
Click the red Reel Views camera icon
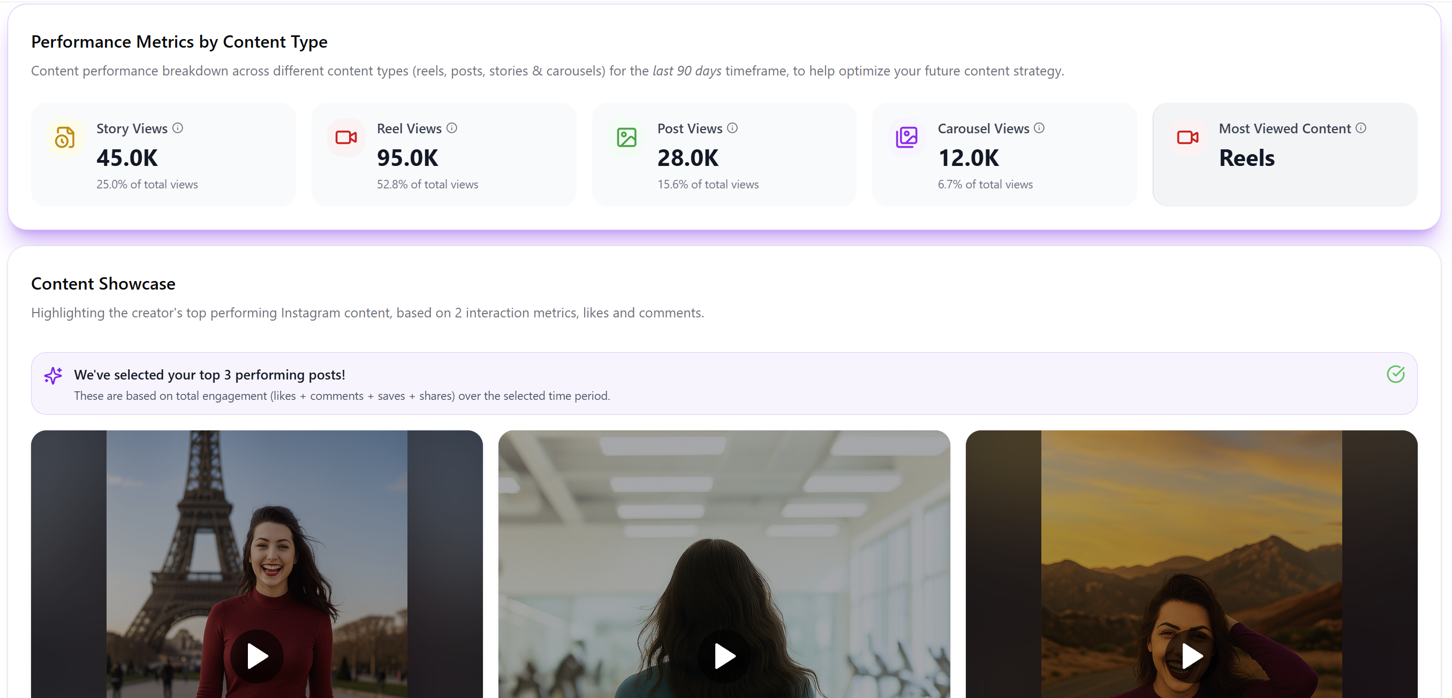(x=345, y=137)
